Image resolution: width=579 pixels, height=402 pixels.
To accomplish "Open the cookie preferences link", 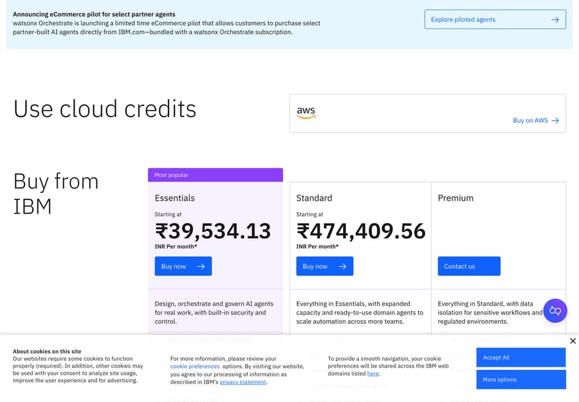I will [194, 366].
